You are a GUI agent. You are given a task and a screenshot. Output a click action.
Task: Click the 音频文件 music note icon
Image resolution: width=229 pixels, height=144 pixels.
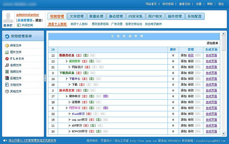tap(7, 65)
